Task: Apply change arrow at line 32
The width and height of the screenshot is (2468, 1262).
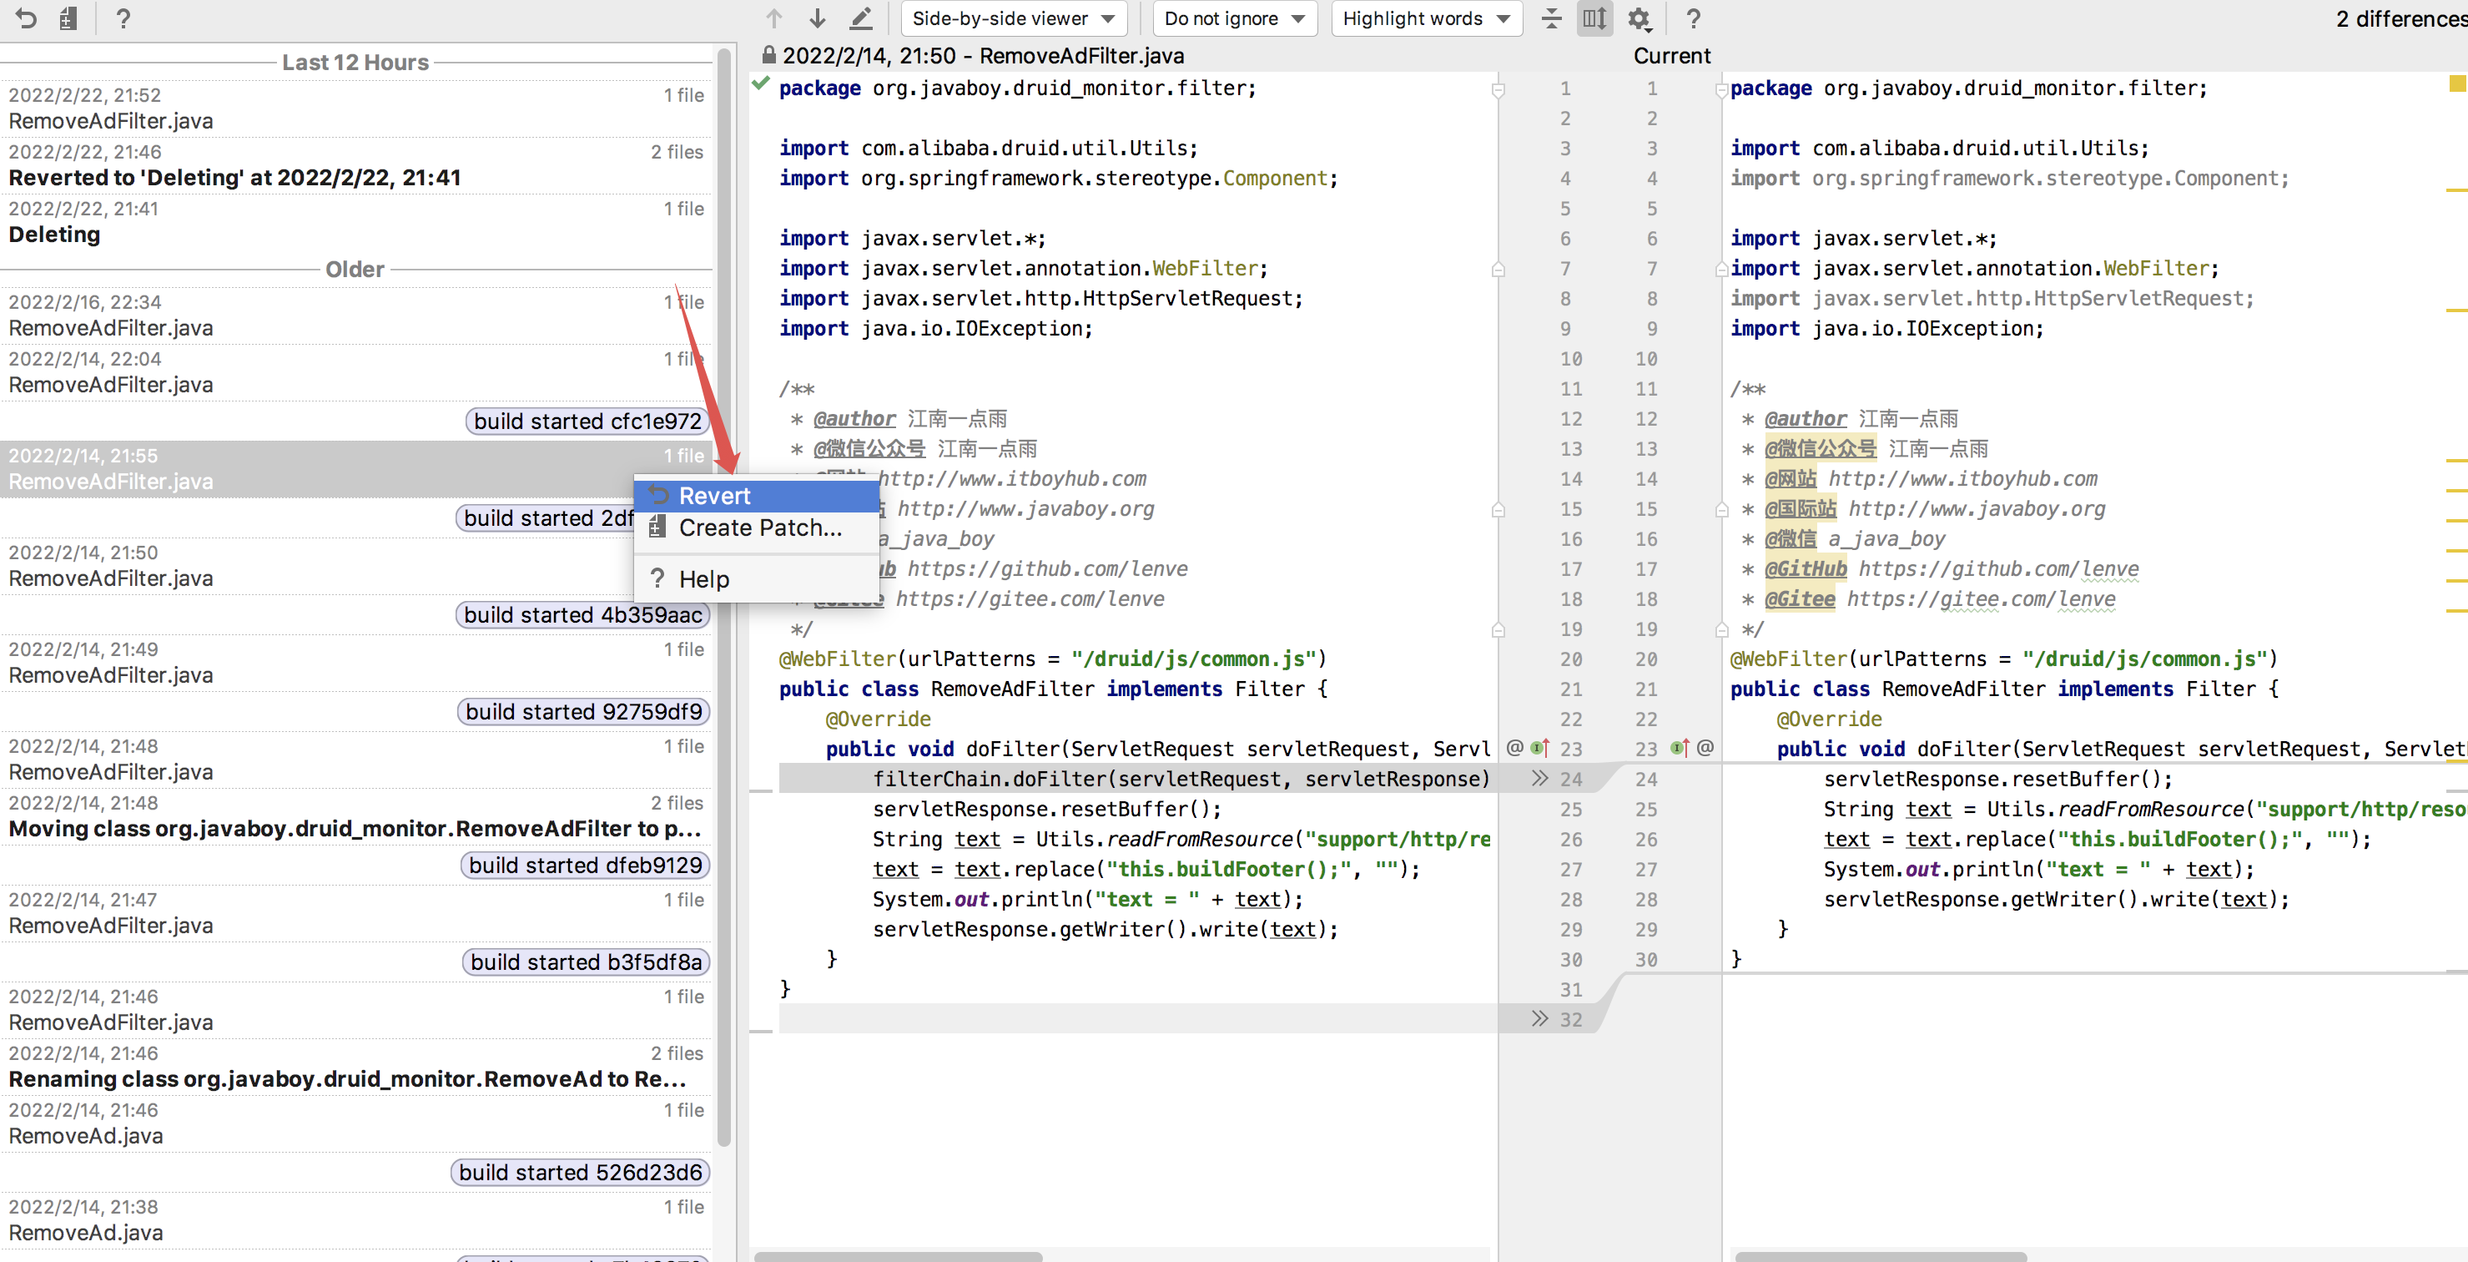Action: pos(1539,1018)
